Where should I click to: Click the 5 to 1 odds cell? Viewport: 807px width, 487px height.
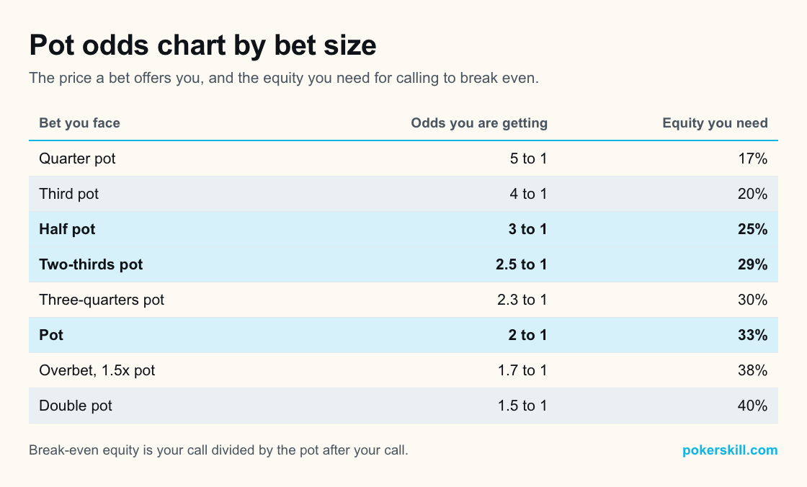[529, 158]
